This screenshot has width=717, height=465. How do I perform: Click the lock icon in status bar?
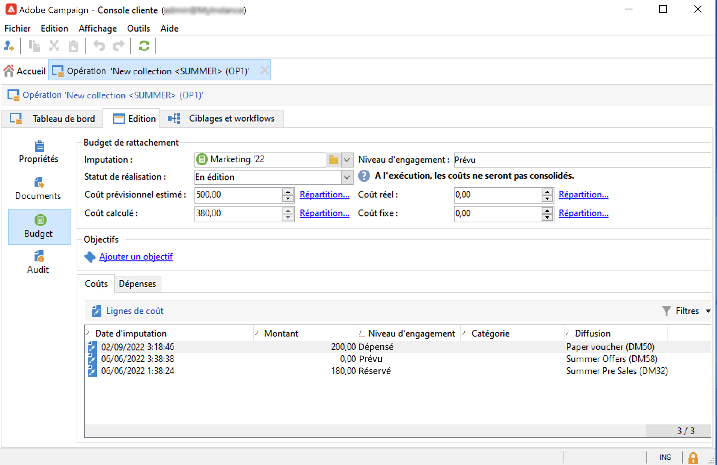click(693, 458)
